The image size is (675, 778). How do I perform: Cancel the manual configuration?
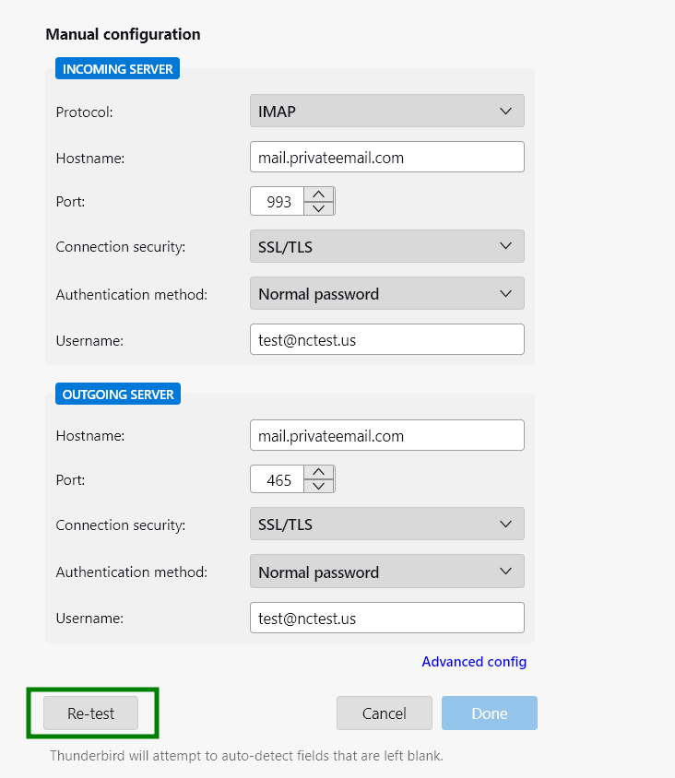(x=385, y=713)
